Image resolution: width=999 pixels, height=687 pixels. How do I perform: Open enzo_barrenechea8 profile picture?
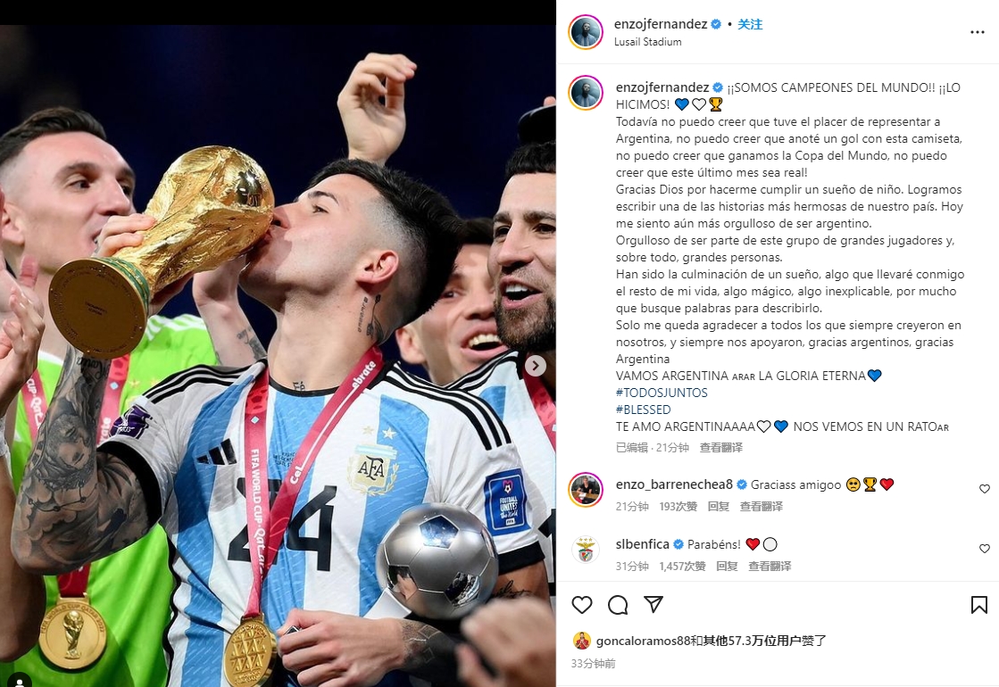pyautogui.click(x=586, y=490)
